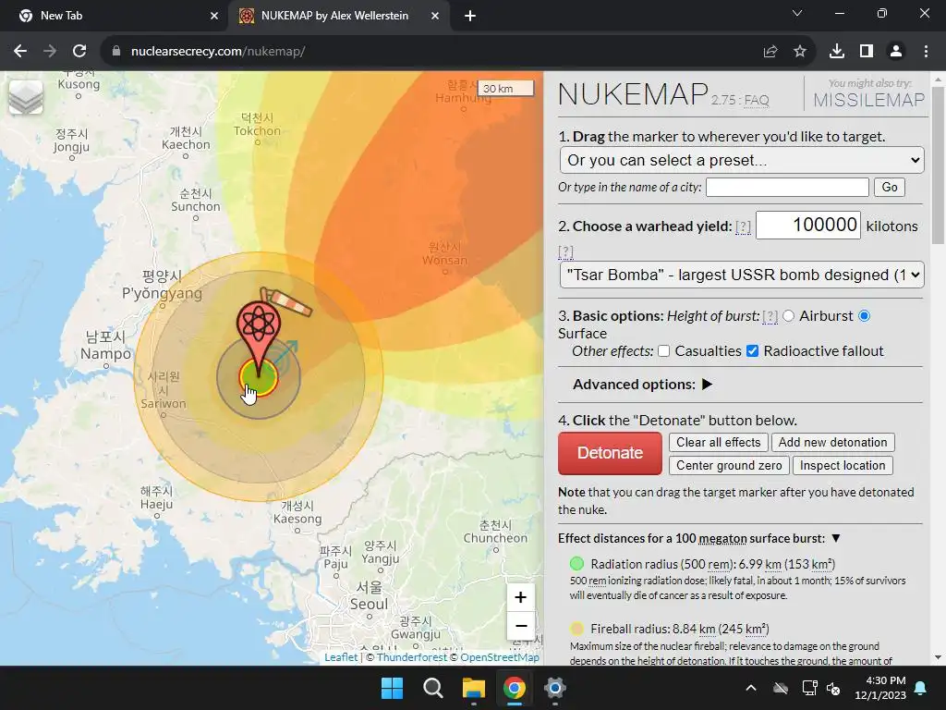Open the Chrome profile icon
This screenshot has height=710, width=946.
click(x=896, y=52)
